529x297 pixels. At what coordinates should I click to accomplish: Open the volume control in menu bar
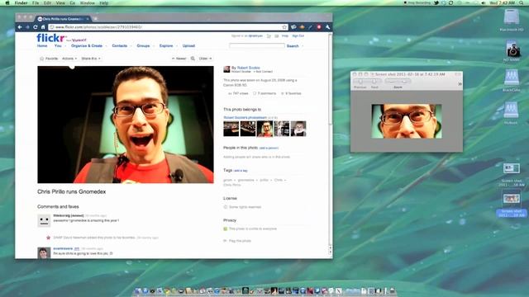[483, 2]
